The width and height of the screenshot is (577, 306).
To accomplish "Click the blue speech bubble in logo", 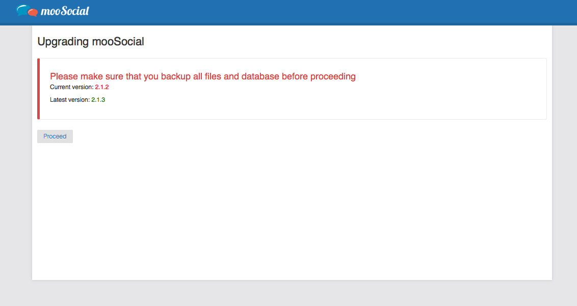I will tap(22, 9).
